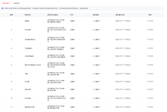
Task: Click the help icon beside 小二授权 in row 7
Action: [100, 74]
